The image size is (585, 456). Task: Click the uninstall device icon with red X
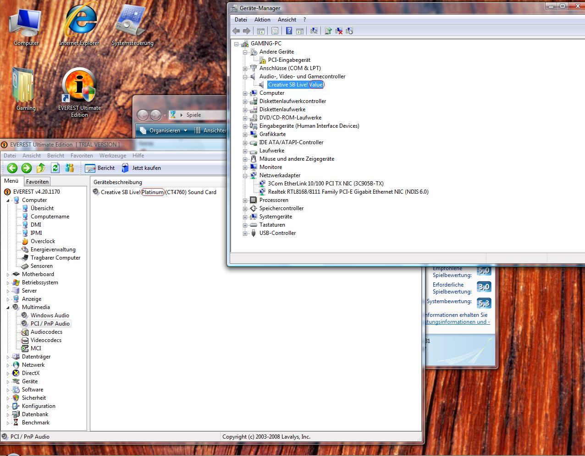click(x=339, y=31)
